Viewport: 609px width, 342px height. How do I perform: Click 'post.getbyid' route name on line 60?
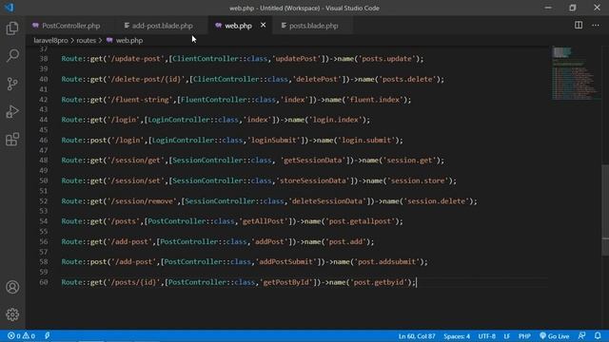(x=379, y=282)
